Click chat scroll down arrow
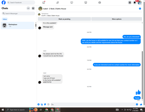145x112 pixels. point(142,100)
